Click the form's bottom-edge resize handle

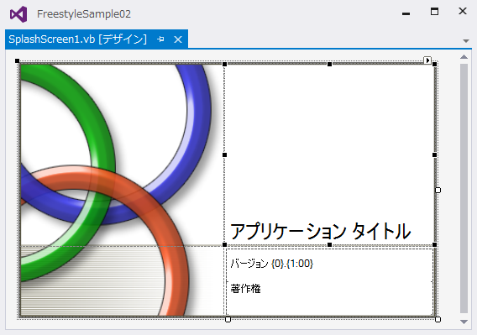pos(228,319)
